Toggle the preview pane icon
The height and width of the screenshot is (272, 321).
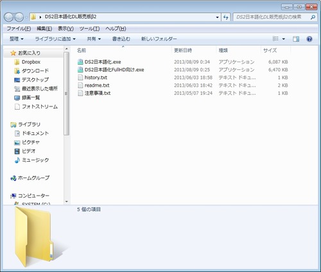tap(296, 39)
